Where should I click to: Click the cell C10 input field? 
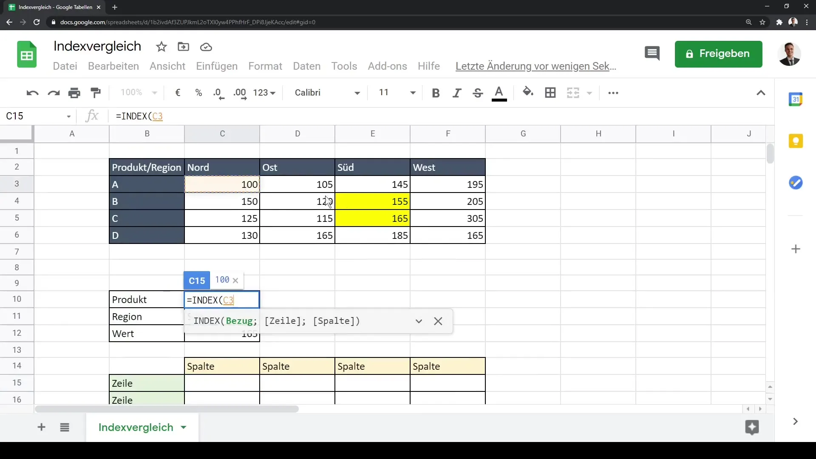click(222, 300)
